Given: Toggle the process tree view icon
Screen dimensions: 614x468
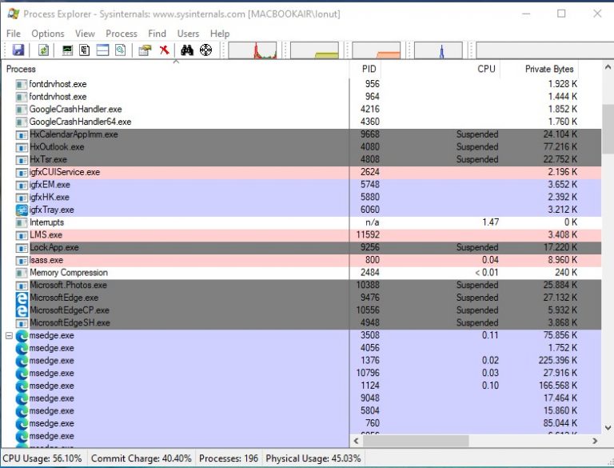Looking at the screenshot, I should 85,50.
